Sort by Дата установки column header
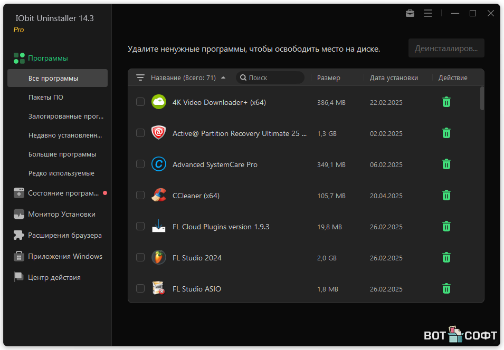The width and height of the screenshot is (504, 350). (x=394, y=77)
